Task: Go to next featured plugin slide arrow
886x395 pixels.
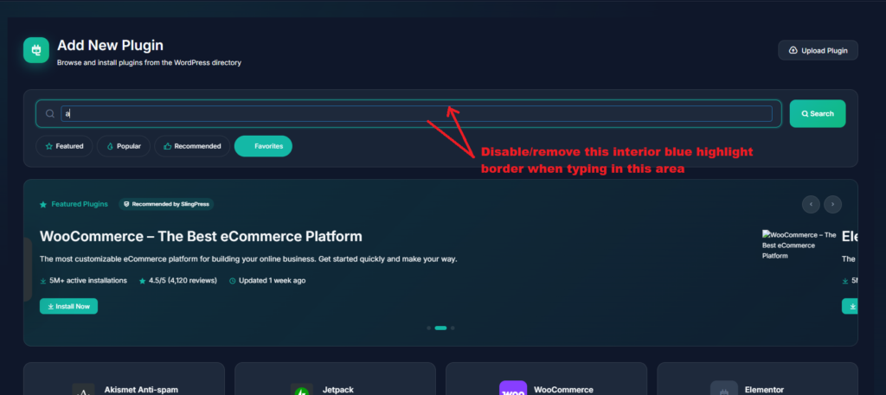Action: (x=832, y=204)
